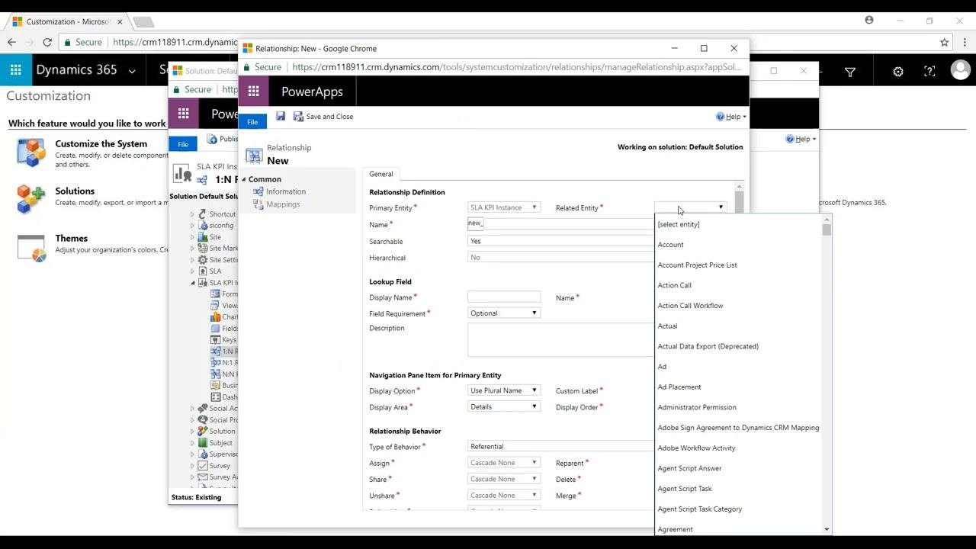The width and height of the screenshot is (976, 549).
Task: Expand the Dynamics 365 navigation chevron
Action: [x=132, y=71]
